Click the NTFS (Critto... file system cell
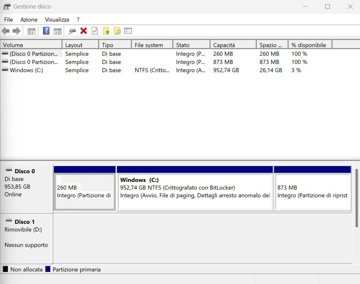 pos(152,70)
